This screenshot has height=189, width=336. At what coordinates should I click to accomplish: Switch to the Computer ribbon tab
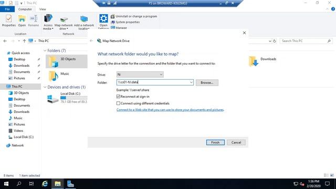pos(25,9)
